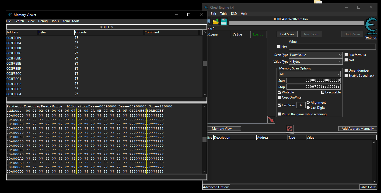Click into the scan Value input field
This screenshot has width=381, height=193.
pyautogui.click(x=332, y=47)
